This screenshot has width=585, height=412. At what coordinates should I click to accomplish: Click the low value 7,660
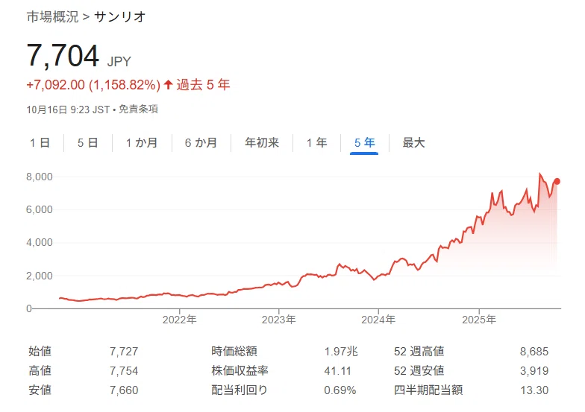(x=124, y=390)
